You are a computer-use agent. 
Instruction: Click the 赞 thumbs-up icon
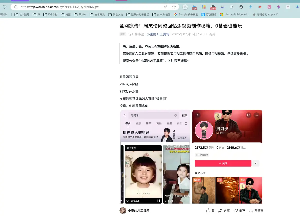click(x=208, y=211)
